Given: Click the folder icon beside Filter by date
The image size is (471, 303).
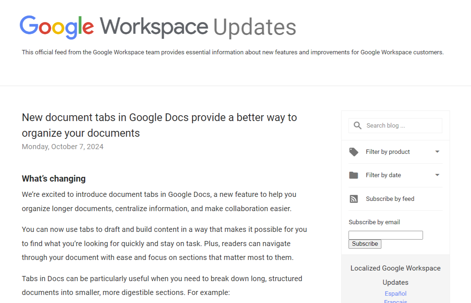Looking at the screenshot, I should [354, 175].
